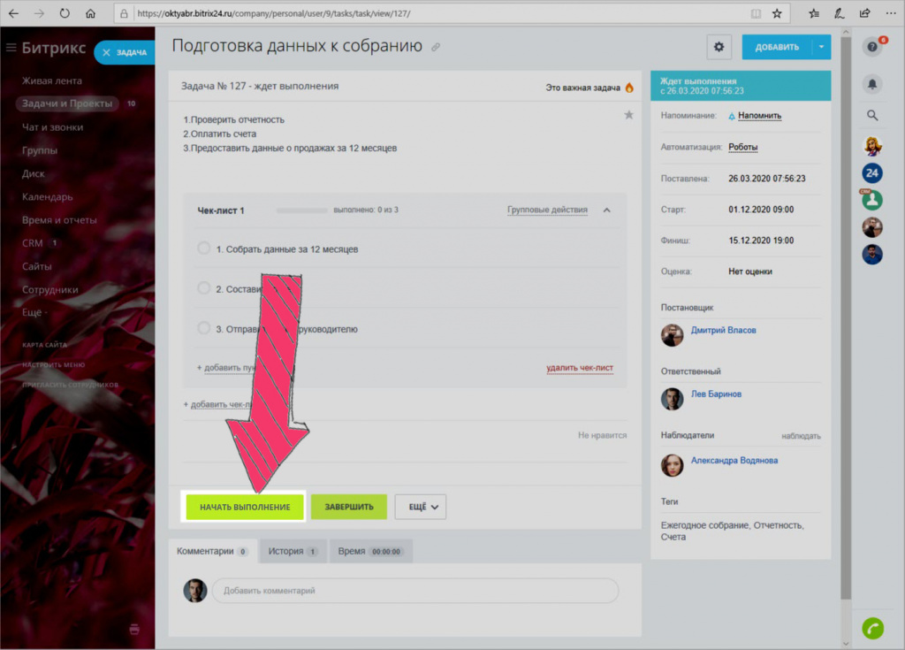The height and width of the screenshot is (650, 905).
Task: Click удалить чек-лист link
Action: coord(580,368)
